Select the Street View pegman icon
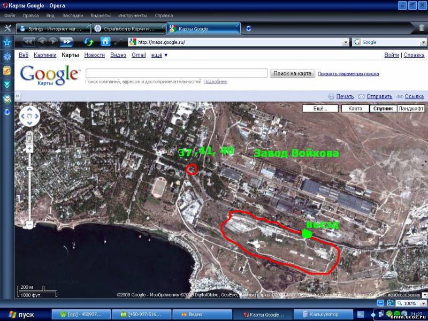The height and width of the screenshot is (321, 428). coord(29,138)
